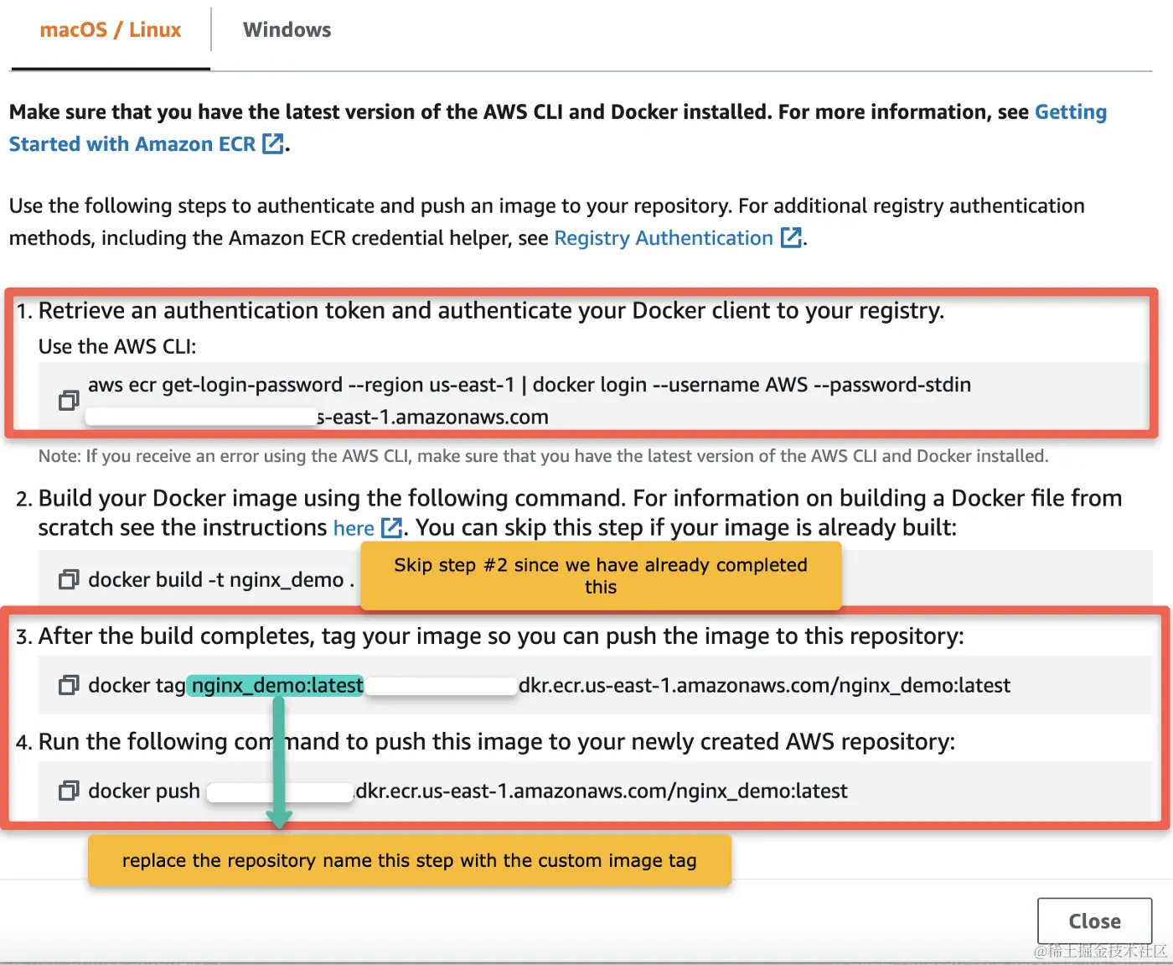Copy the aws ecr get-login-password command
The width and height of the screenshot is (1173, 965).
69,401
